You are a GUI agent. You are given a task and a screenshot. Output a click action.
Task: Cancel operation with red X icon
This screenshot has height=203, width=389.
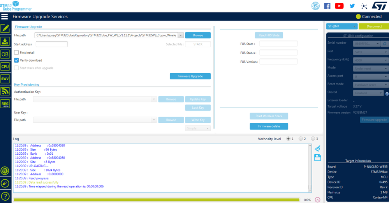coord(318,199)
